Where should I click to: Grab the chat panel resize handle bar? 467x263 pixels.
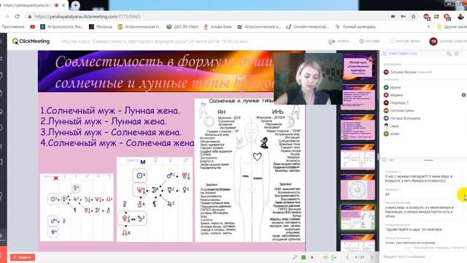pyautogui.click(x=428, y=160)
